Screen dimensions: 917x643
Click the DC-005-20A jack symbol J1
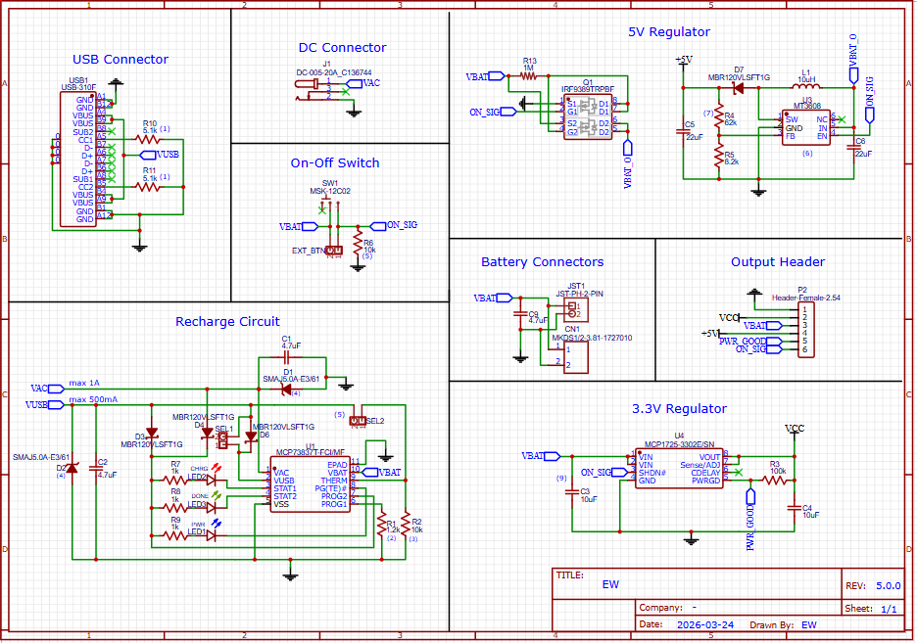[x=313, y=90]
